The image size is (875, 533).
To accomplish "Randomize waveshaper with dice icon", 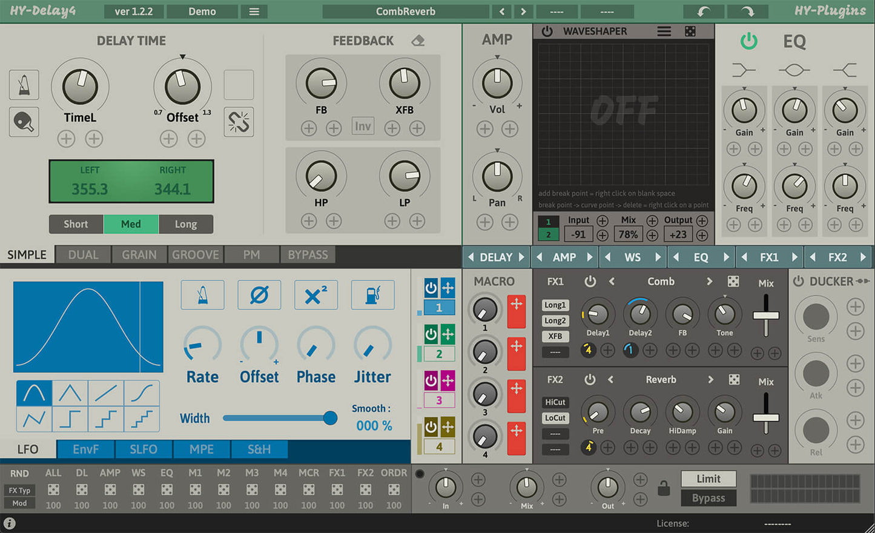I will [690, 31].
